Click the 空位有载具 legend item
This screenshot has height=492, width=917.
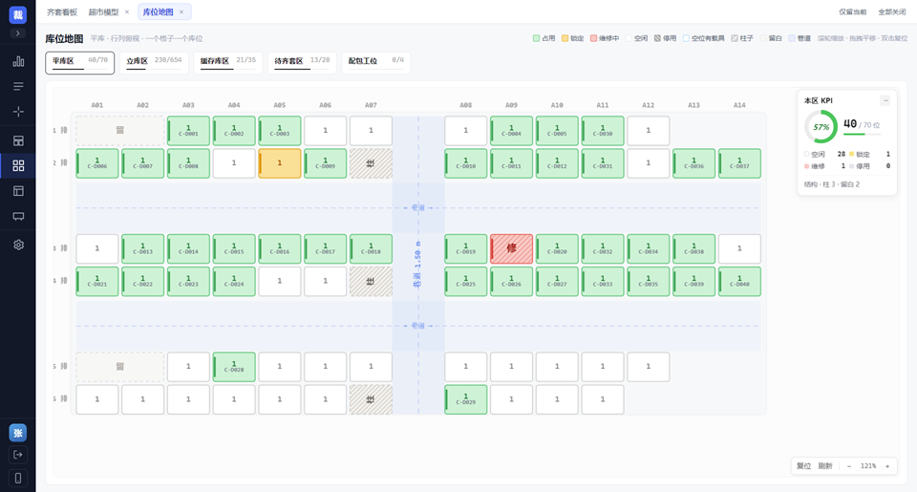point(704,38)
